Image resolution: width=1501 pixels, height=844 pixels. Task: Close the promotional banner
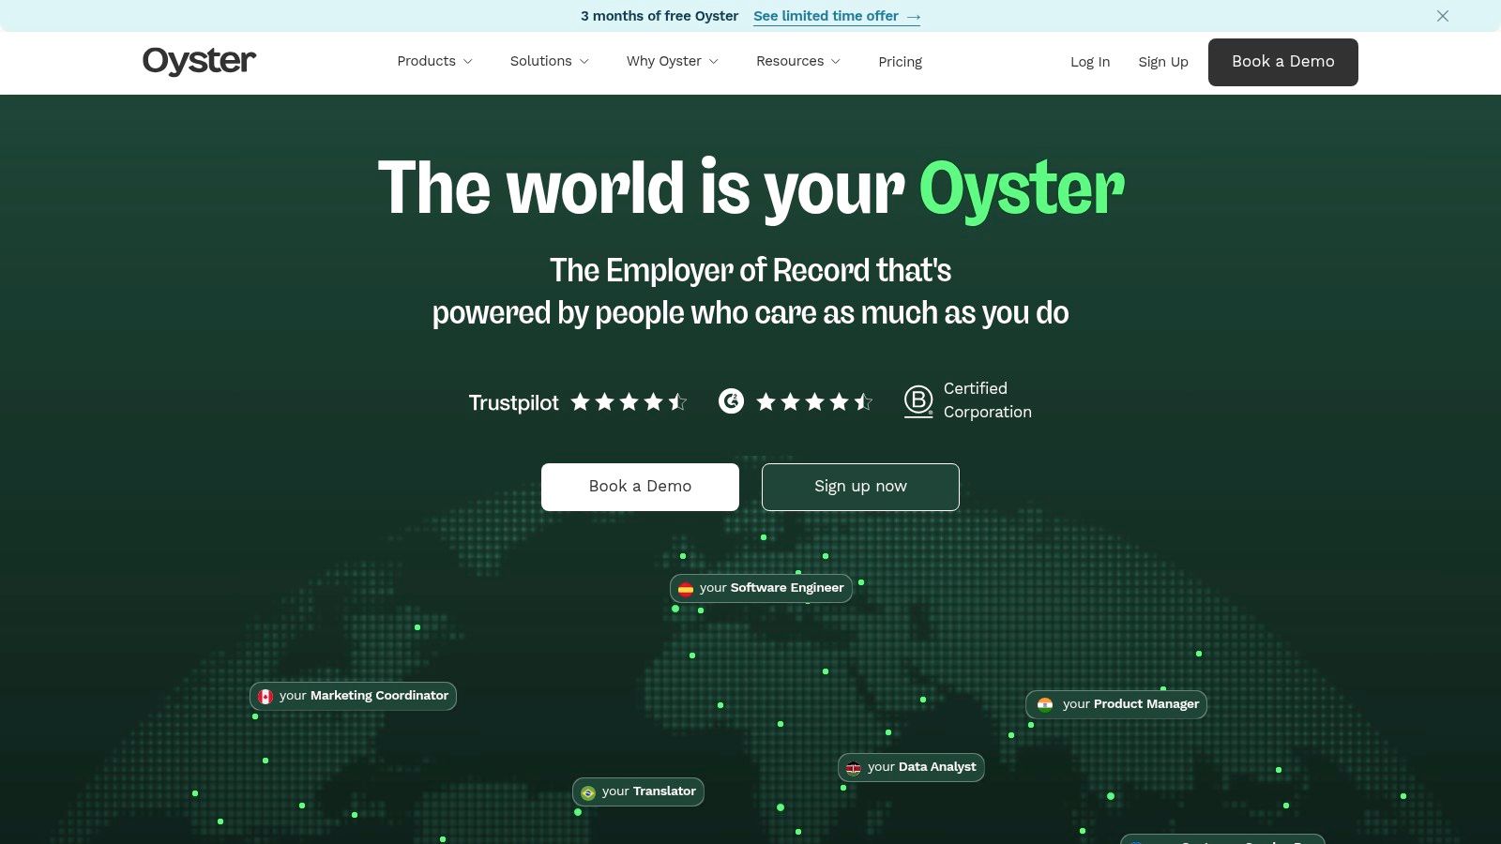point(1443,16)
